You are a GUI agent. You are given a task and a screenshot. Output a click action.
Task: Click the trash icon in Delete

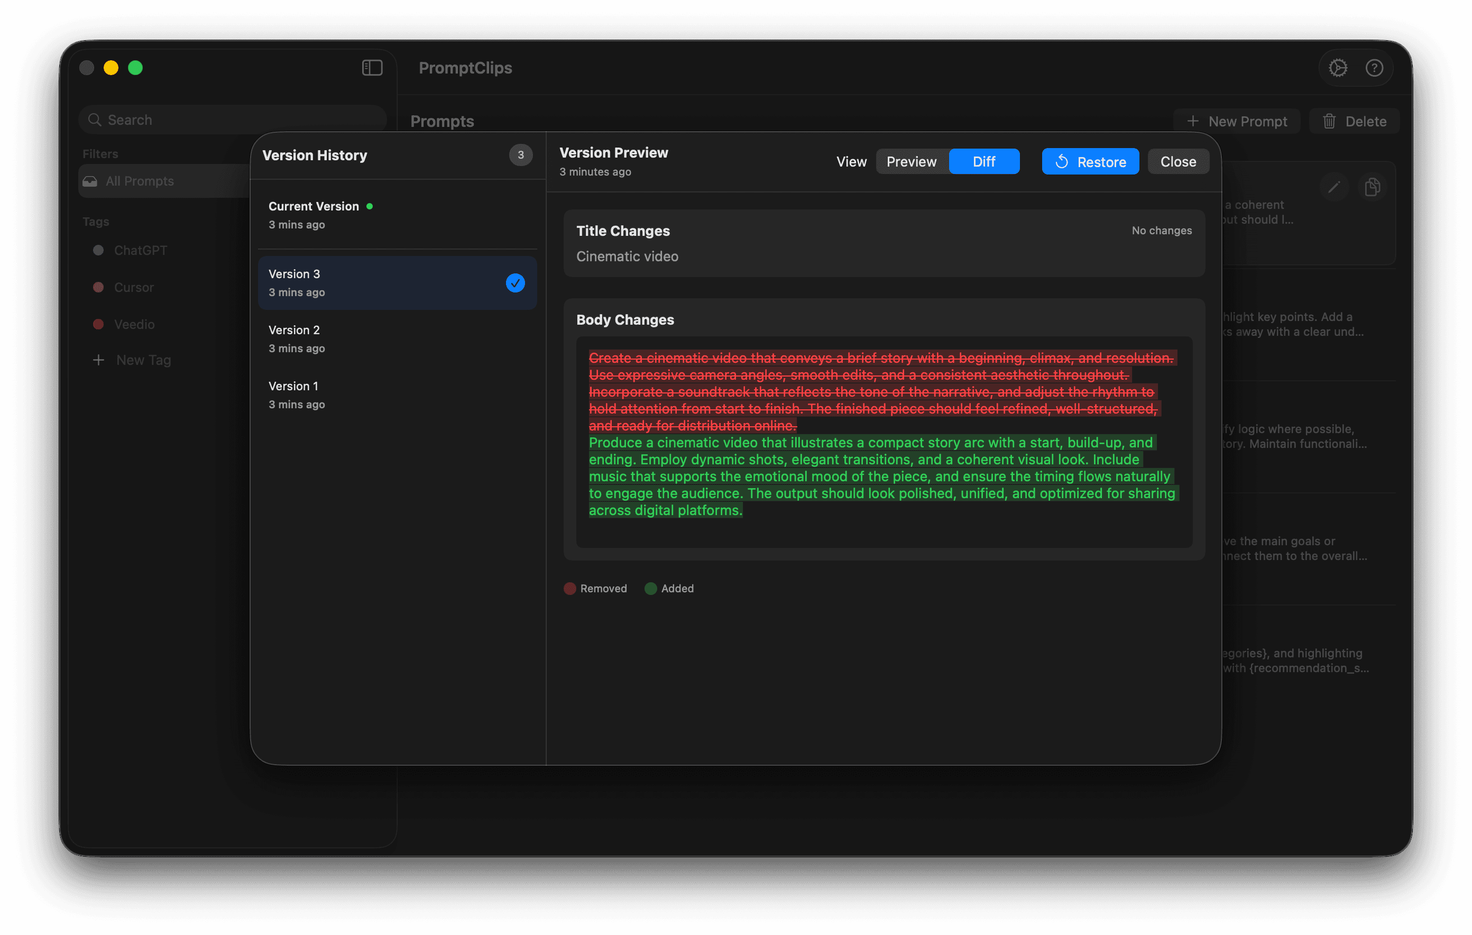coord(1329,121)
